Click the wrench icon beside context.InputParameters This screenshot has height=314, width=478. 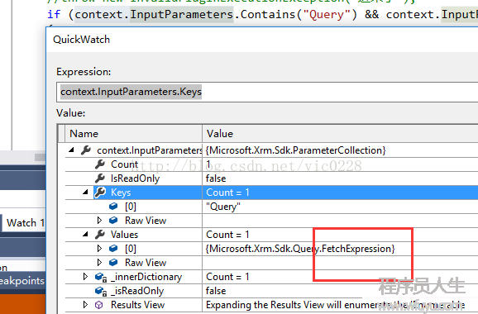coord(86,150)
